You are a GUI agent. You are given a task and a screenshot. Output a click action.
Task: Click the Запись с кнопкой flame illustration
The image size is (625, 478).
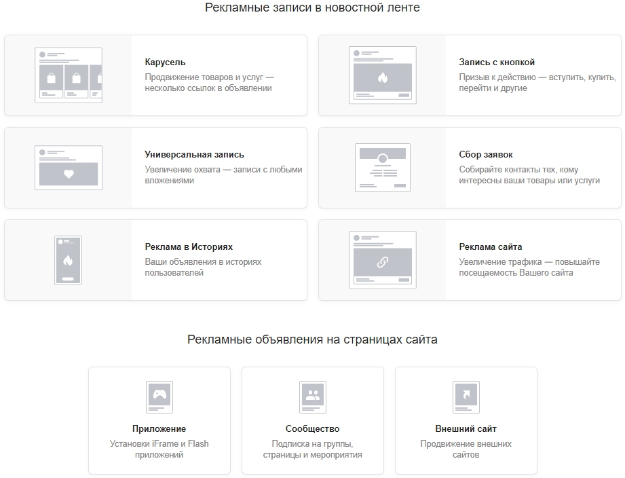[383, 75]
